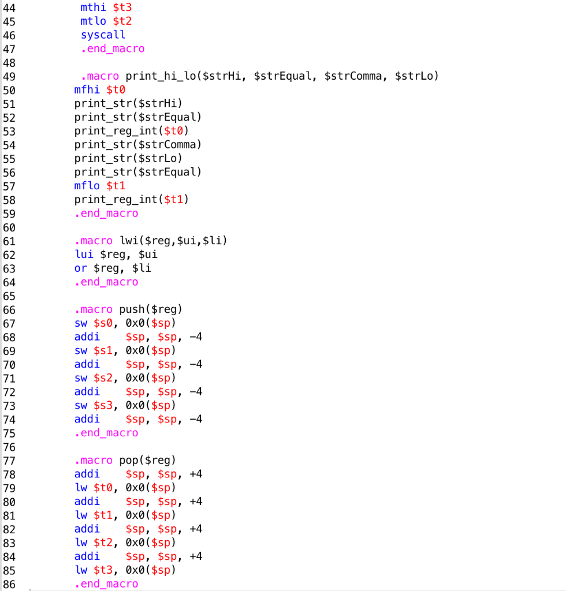Click the lw $t0 instruction

(x=92, y=487)
